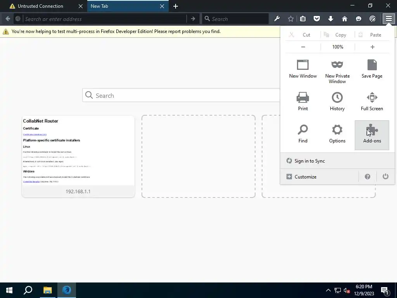The image size is (397, 298).
Task: Click Cut in the edit controls
Action: 303,35
